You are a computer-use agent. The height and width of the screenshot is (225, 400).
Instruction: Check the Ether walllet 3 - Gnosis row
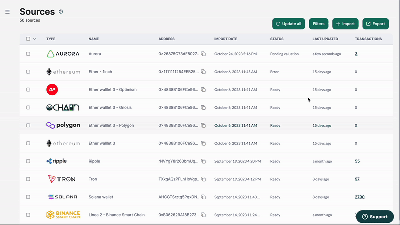pos(28,107)
